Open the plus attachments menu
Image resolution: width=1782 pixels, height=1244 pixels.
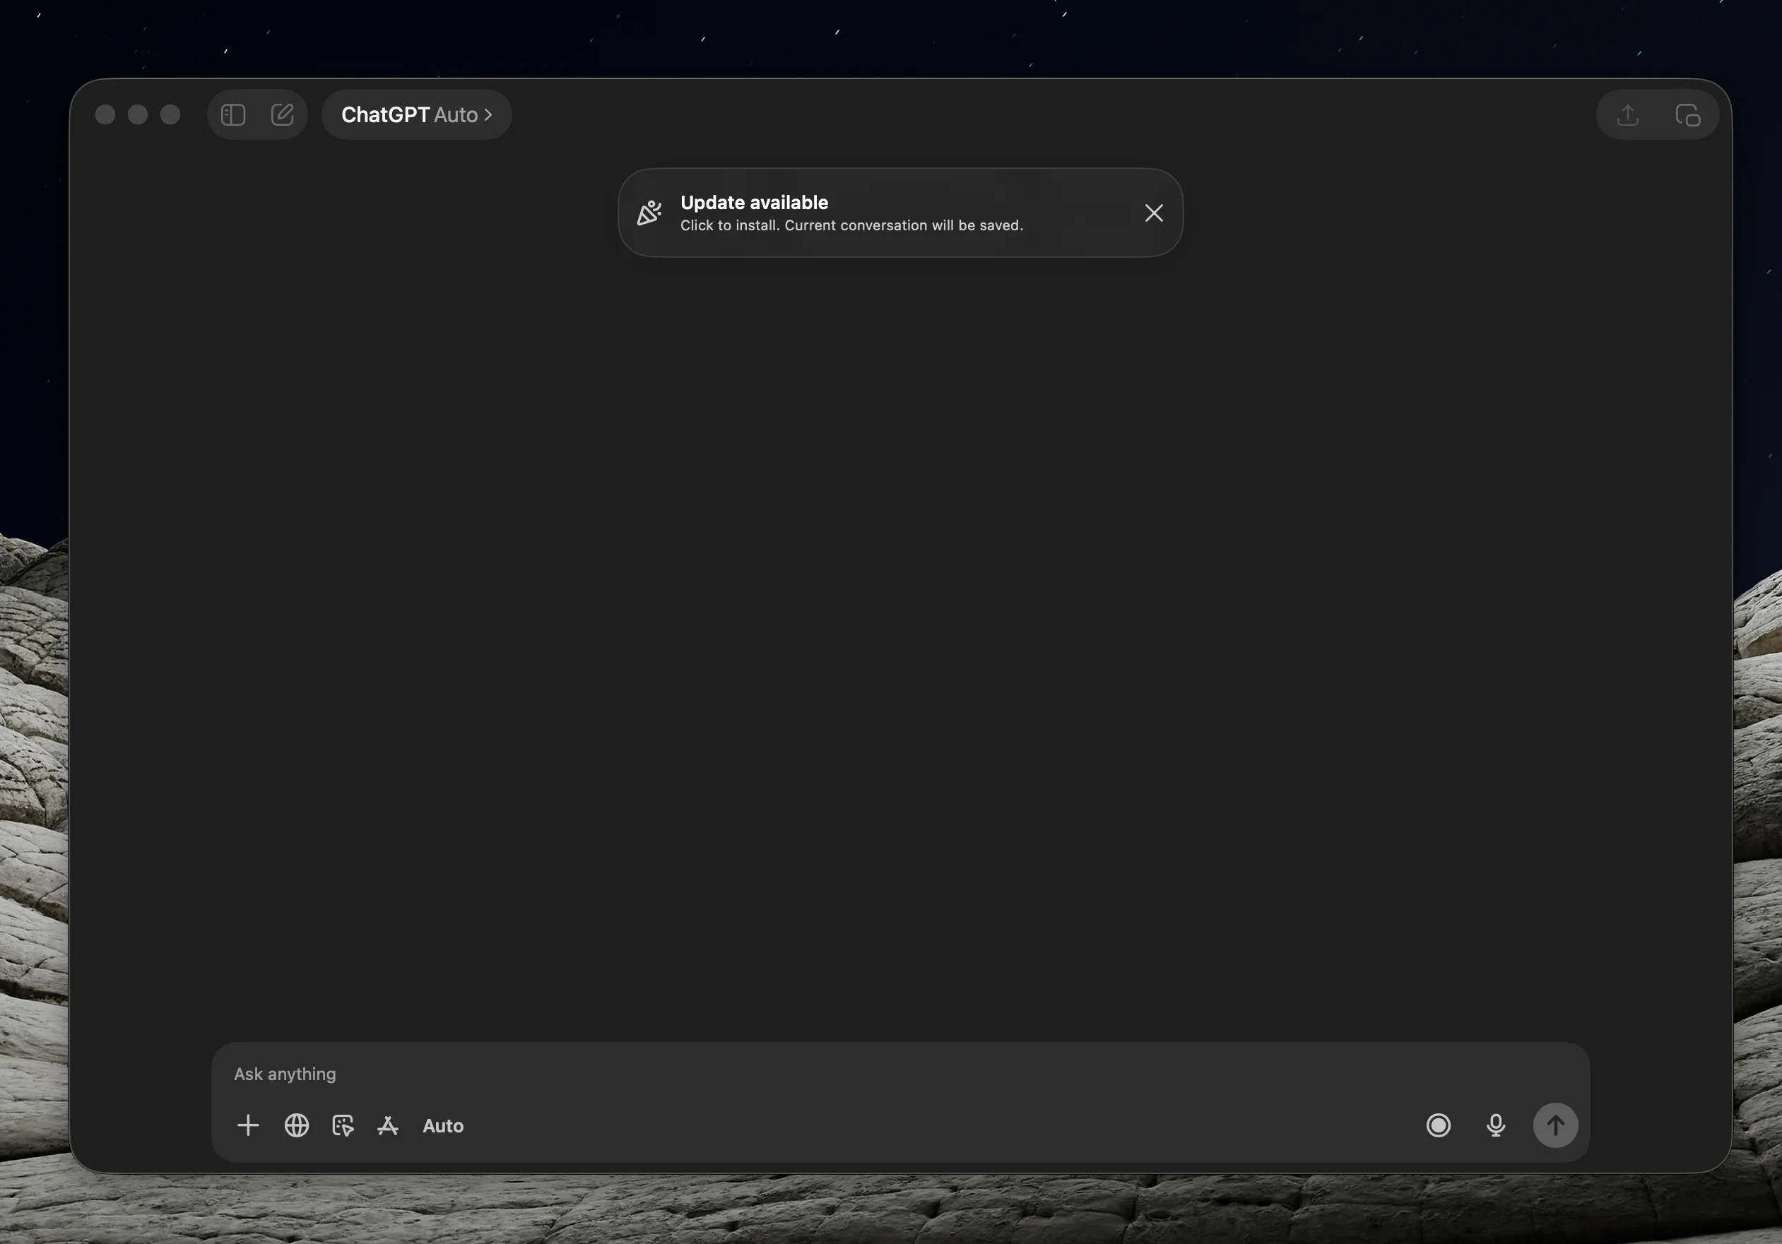[248, 1125]
